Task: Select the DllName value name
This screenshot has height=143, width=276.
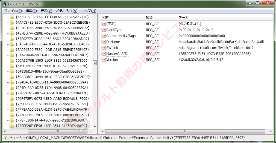Action: [113, 42]
